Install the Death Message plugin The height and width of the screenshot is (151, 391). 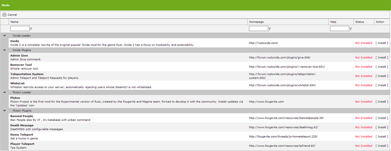[x=382, y=127]
